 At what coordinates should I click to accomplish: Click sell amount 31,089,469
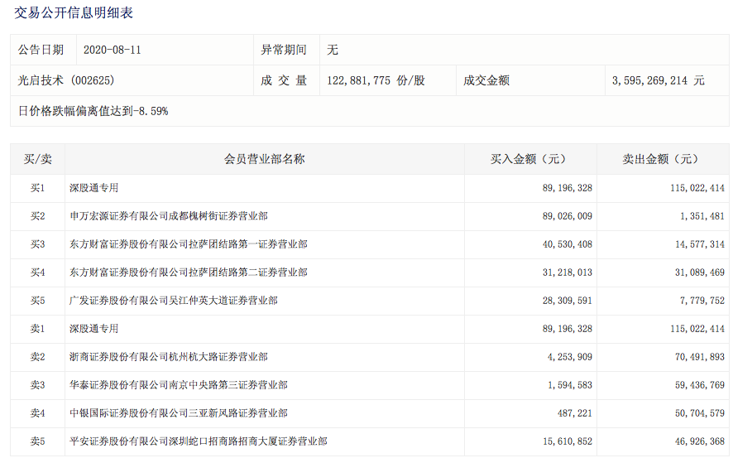click(x=700, y=272)
